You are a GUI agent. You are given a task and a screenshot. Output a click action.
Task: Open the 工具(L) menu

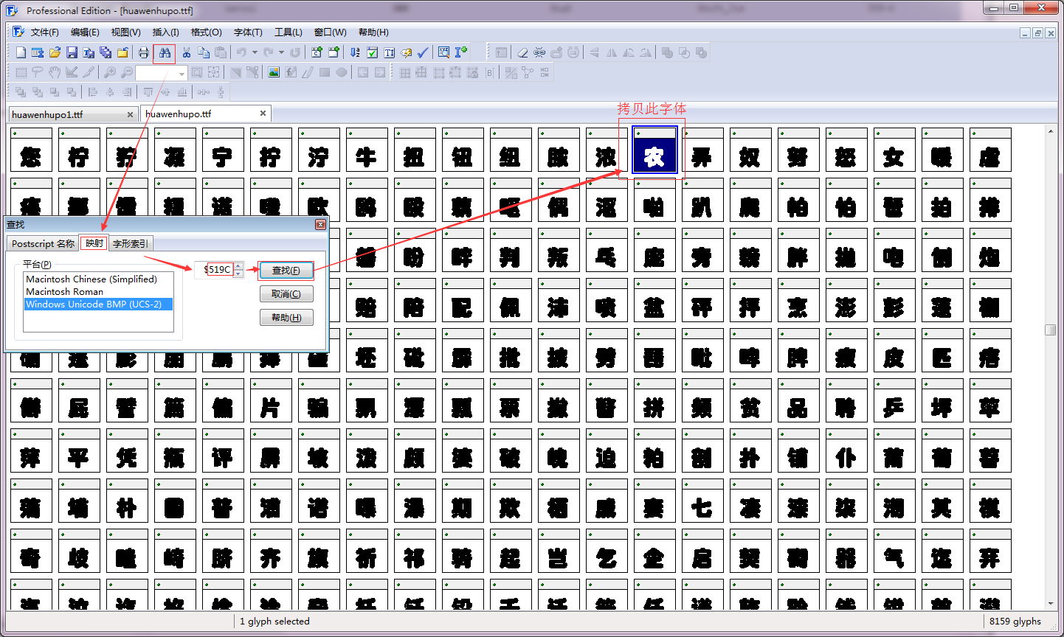click(288, 32)
